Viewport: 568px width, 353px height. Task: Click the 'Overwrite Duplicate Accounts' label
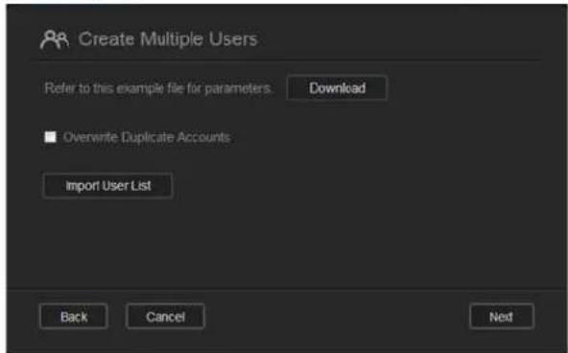click(x=147, y=137)
